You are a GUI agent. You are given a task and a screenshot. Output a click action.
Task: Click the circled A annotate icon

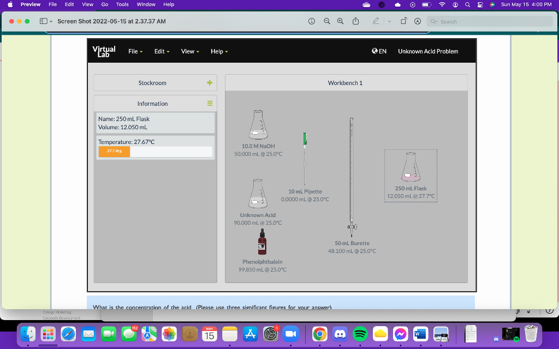(x=418, y=21)
